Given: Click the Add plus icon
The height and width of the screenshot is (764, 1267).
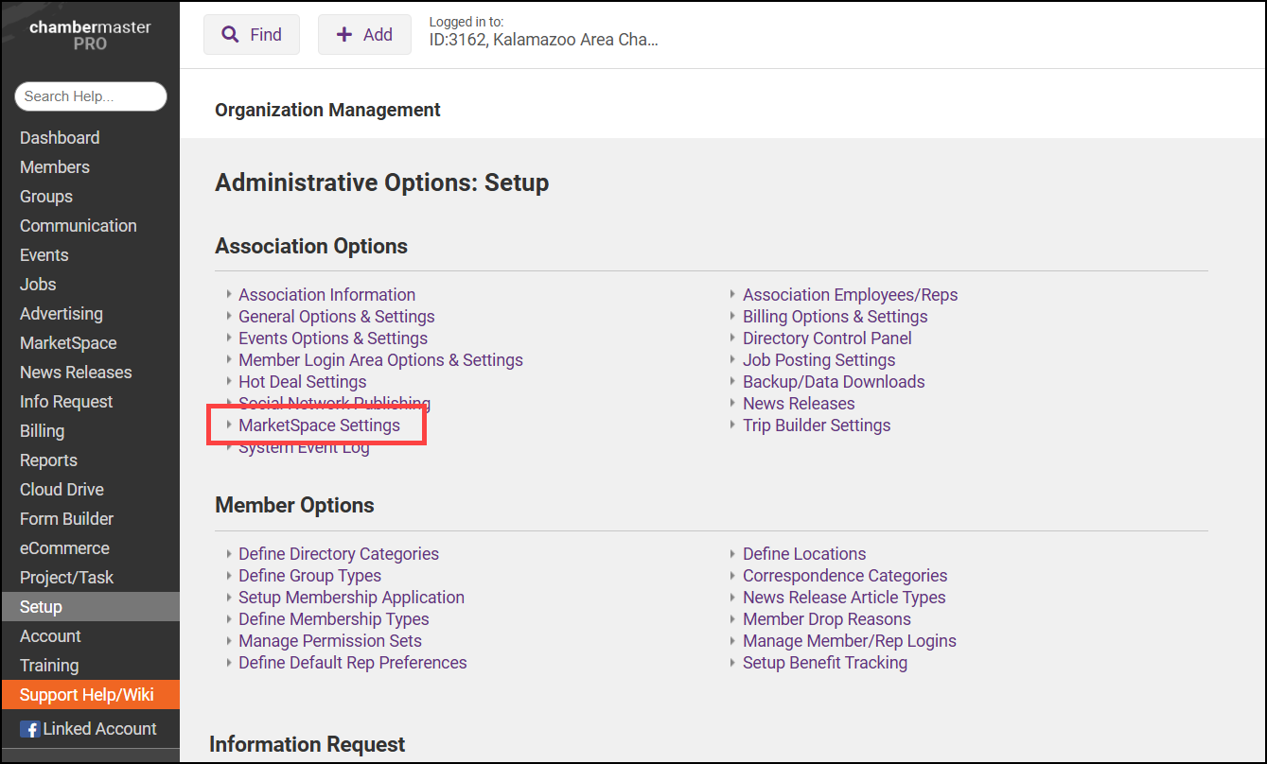Looking at the screenshot, I should pos(344,35).
